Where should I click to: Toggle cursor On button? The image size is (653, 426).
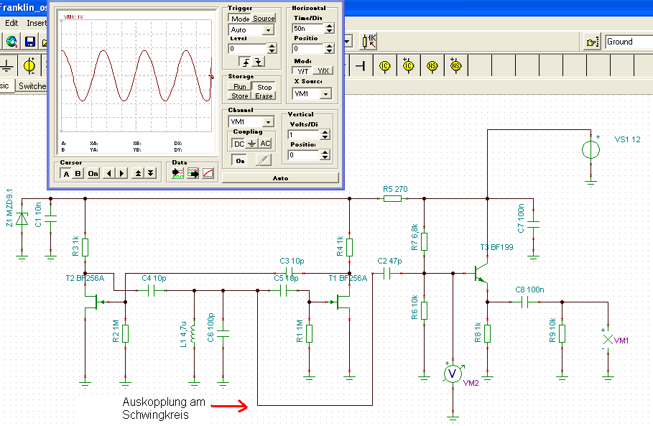point(93,174)
